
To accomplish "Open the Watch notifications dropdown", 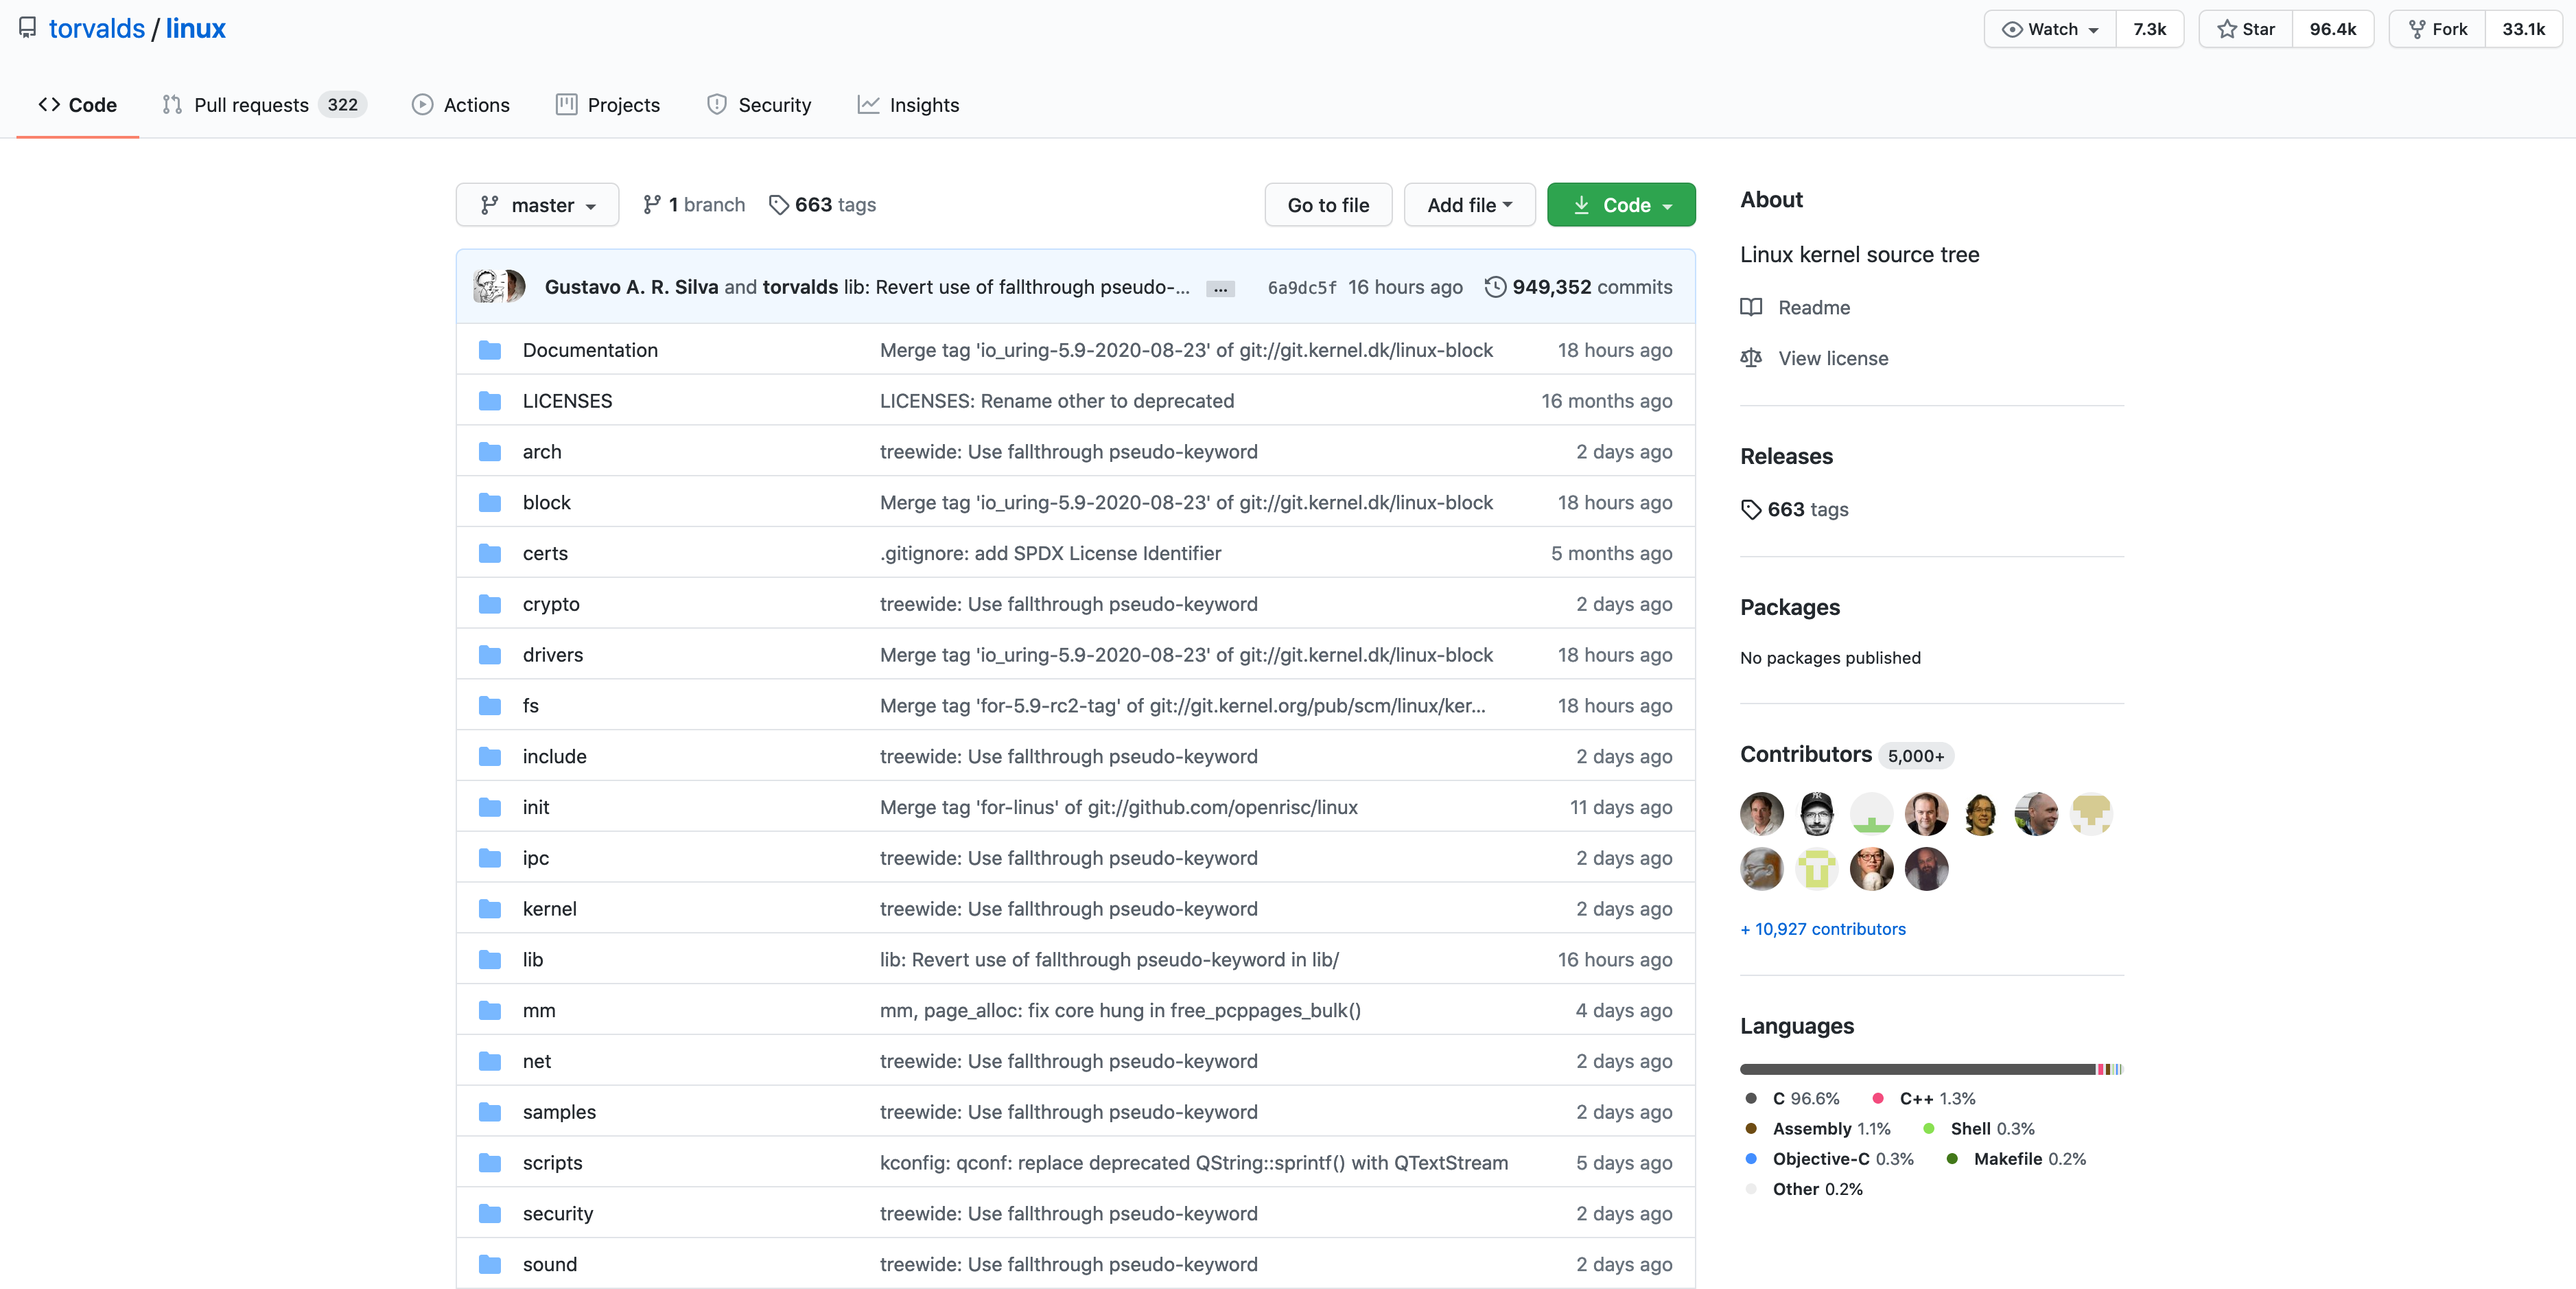I will point(2050,29).
